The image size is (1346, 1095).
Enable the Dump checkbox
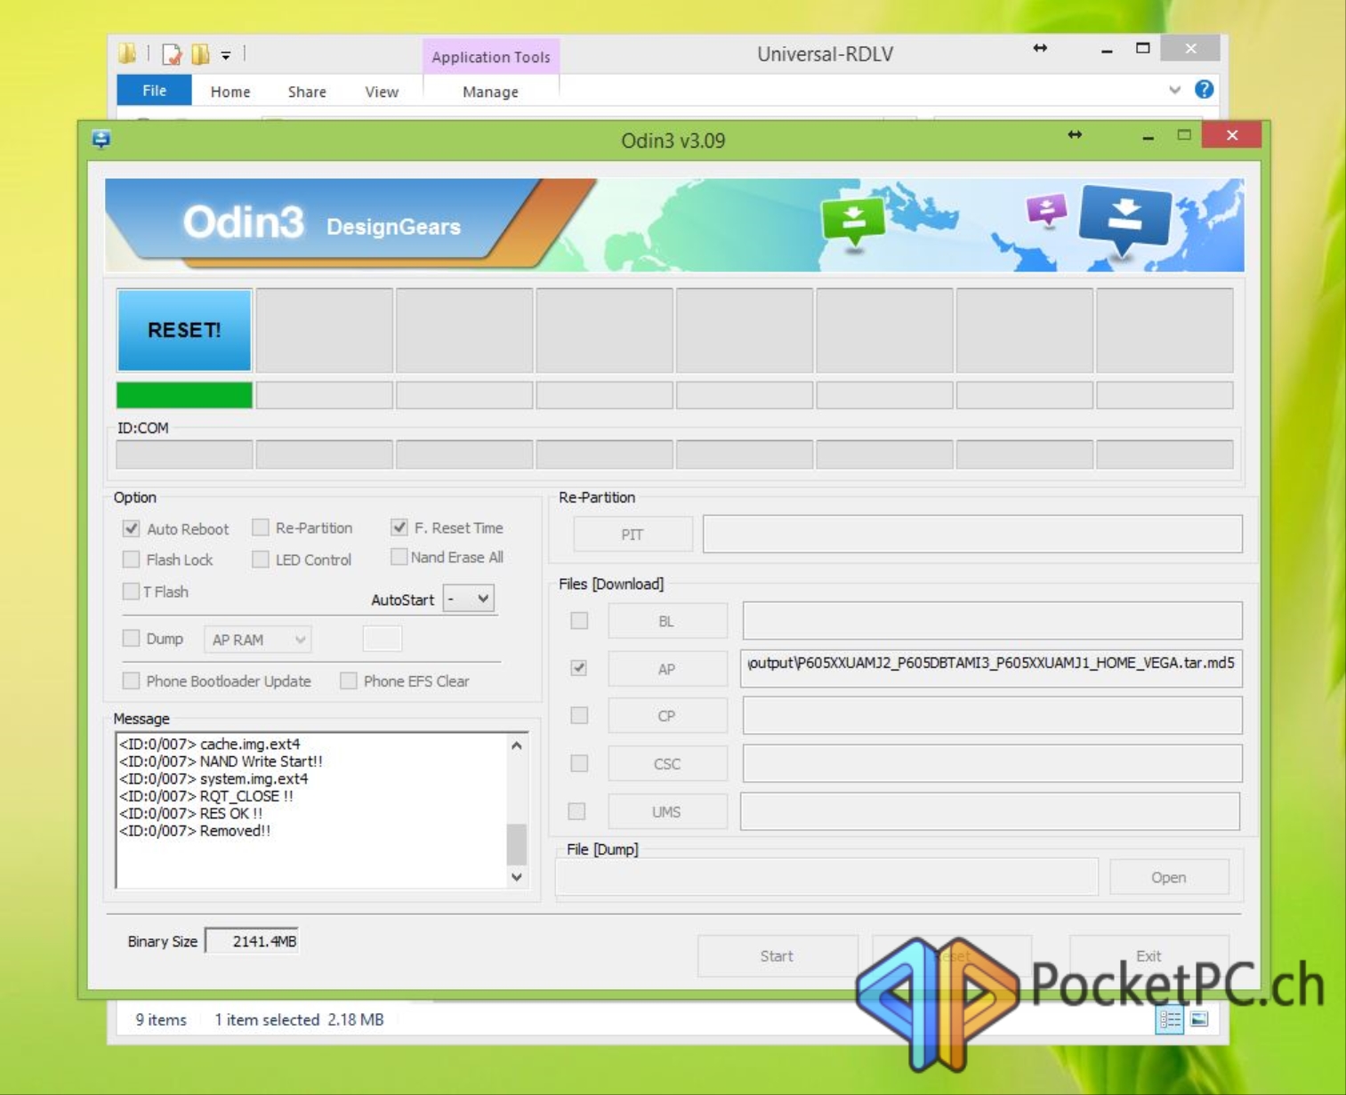[x=132, y=638]
